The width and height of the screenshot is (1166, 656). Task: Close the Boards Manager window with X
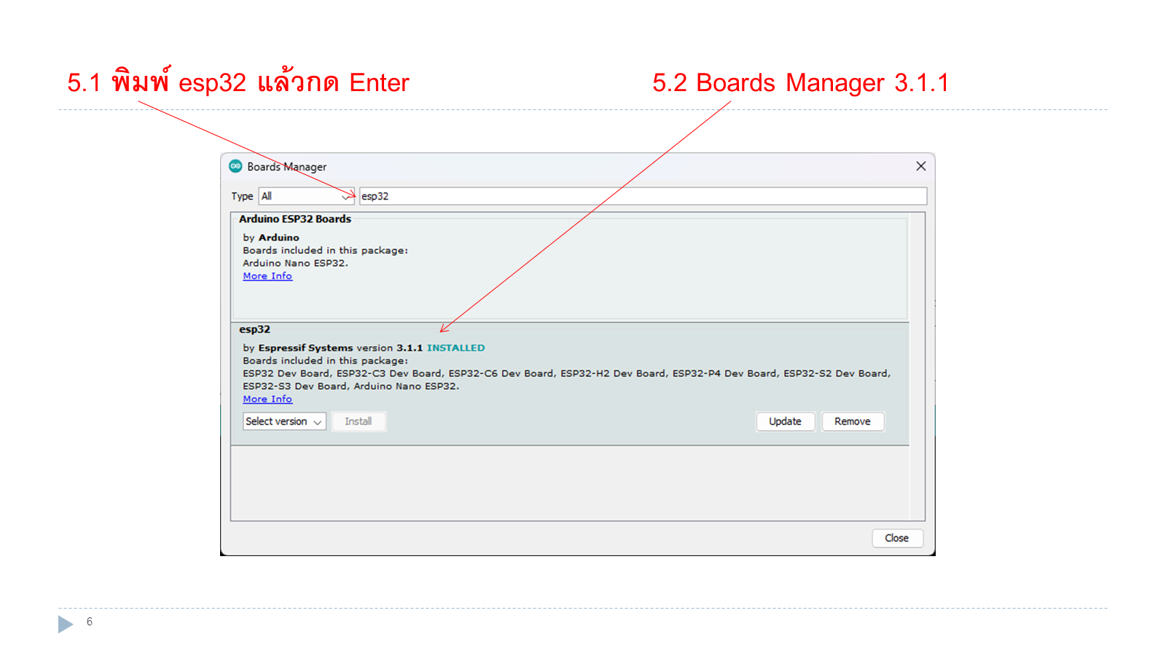tap(921, 166)
